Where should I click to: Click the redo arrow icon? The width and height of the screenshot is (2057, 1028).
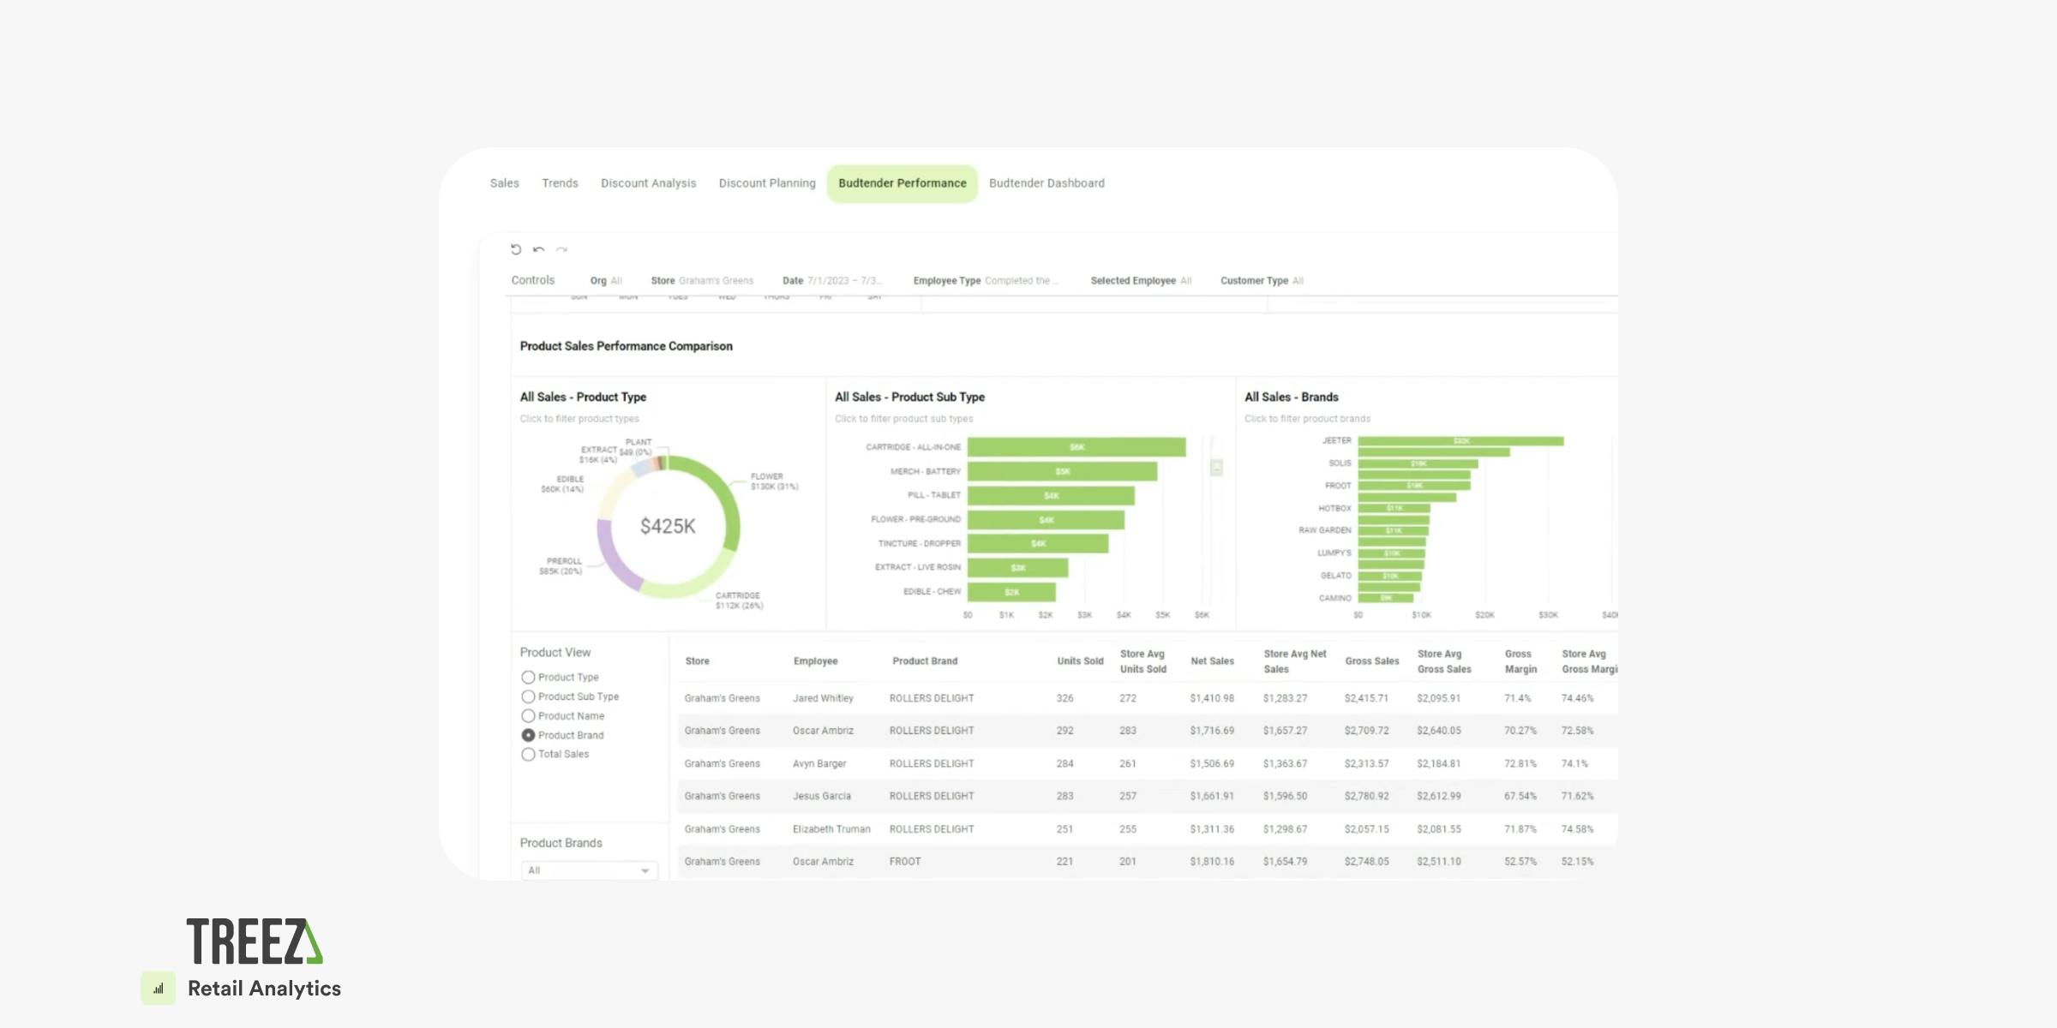561,249
